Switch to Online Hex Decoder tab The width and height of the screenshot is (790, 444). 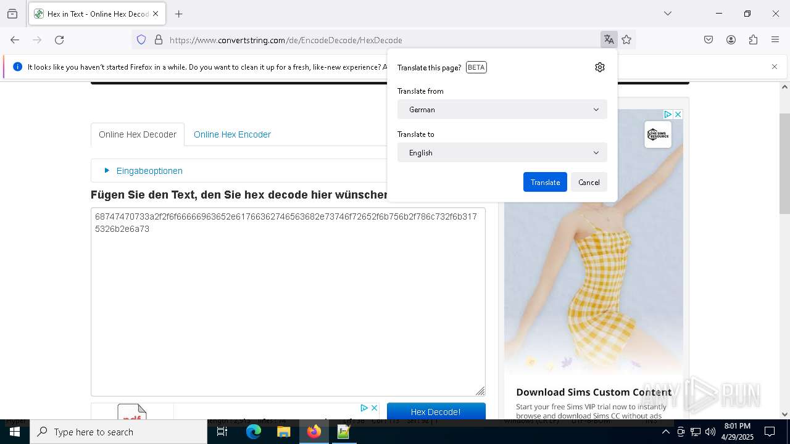(x=138, y=134)
